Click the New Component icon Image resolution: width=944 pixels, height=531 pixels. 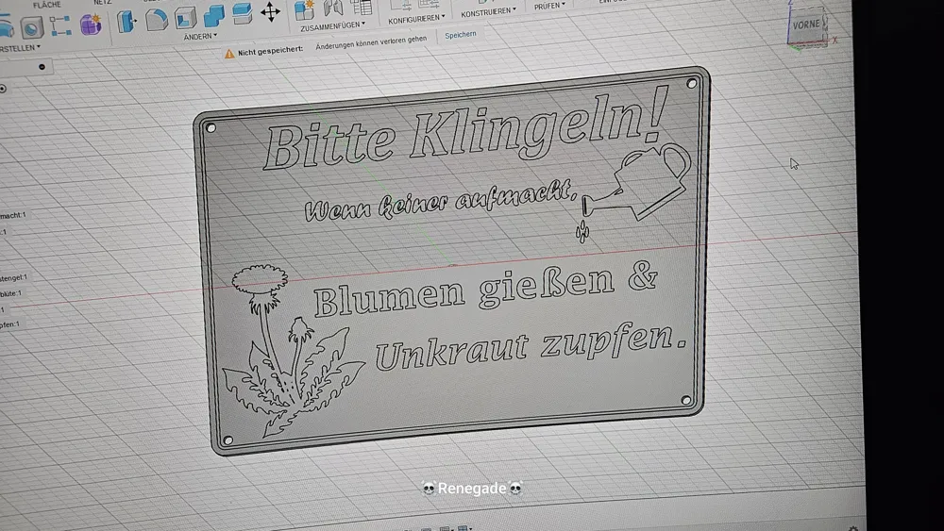click(x=305, y=9)
